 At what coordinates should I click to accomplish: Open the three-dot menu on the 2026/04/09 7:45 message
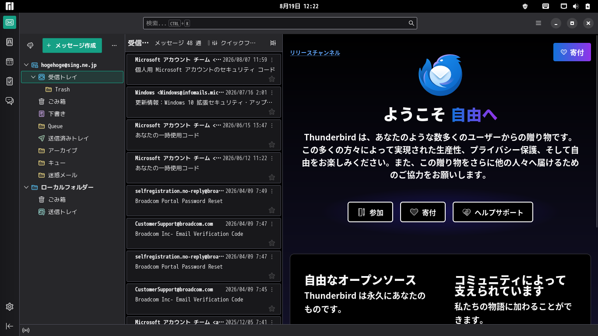coord(272,289)
